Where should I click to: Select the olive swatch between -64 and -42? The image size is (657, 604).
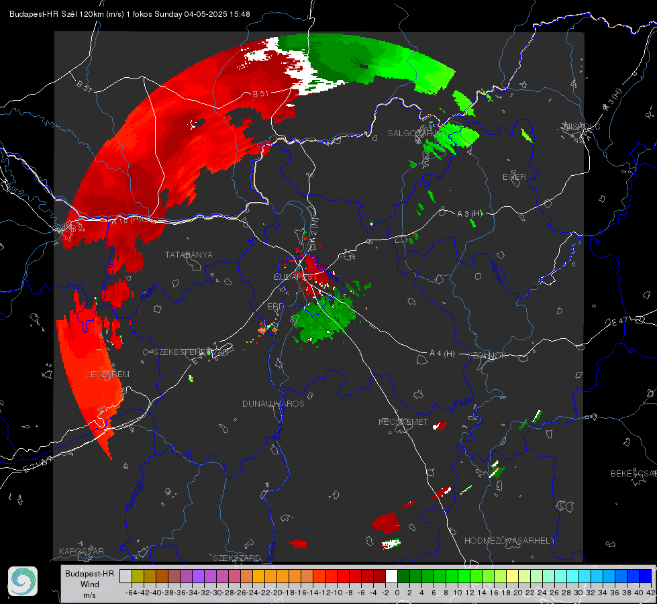(x=138, y=576)
